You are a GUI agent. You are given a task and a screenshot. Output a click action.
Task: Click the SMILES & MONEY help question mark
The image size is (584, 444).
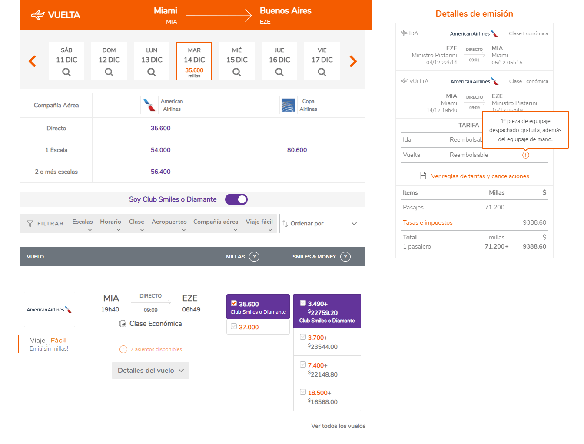point(345,257)
